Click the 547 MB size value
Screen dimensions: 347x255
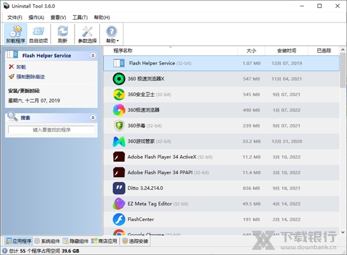coord(251,79)
